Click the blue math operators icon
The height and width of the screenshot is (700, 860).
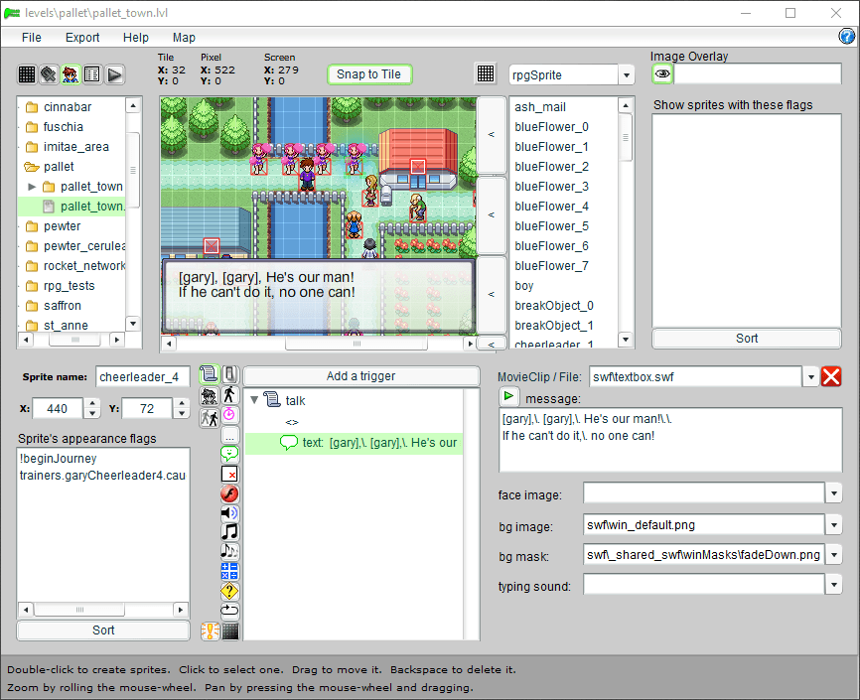pyautogui.click(x=229, y=571)
